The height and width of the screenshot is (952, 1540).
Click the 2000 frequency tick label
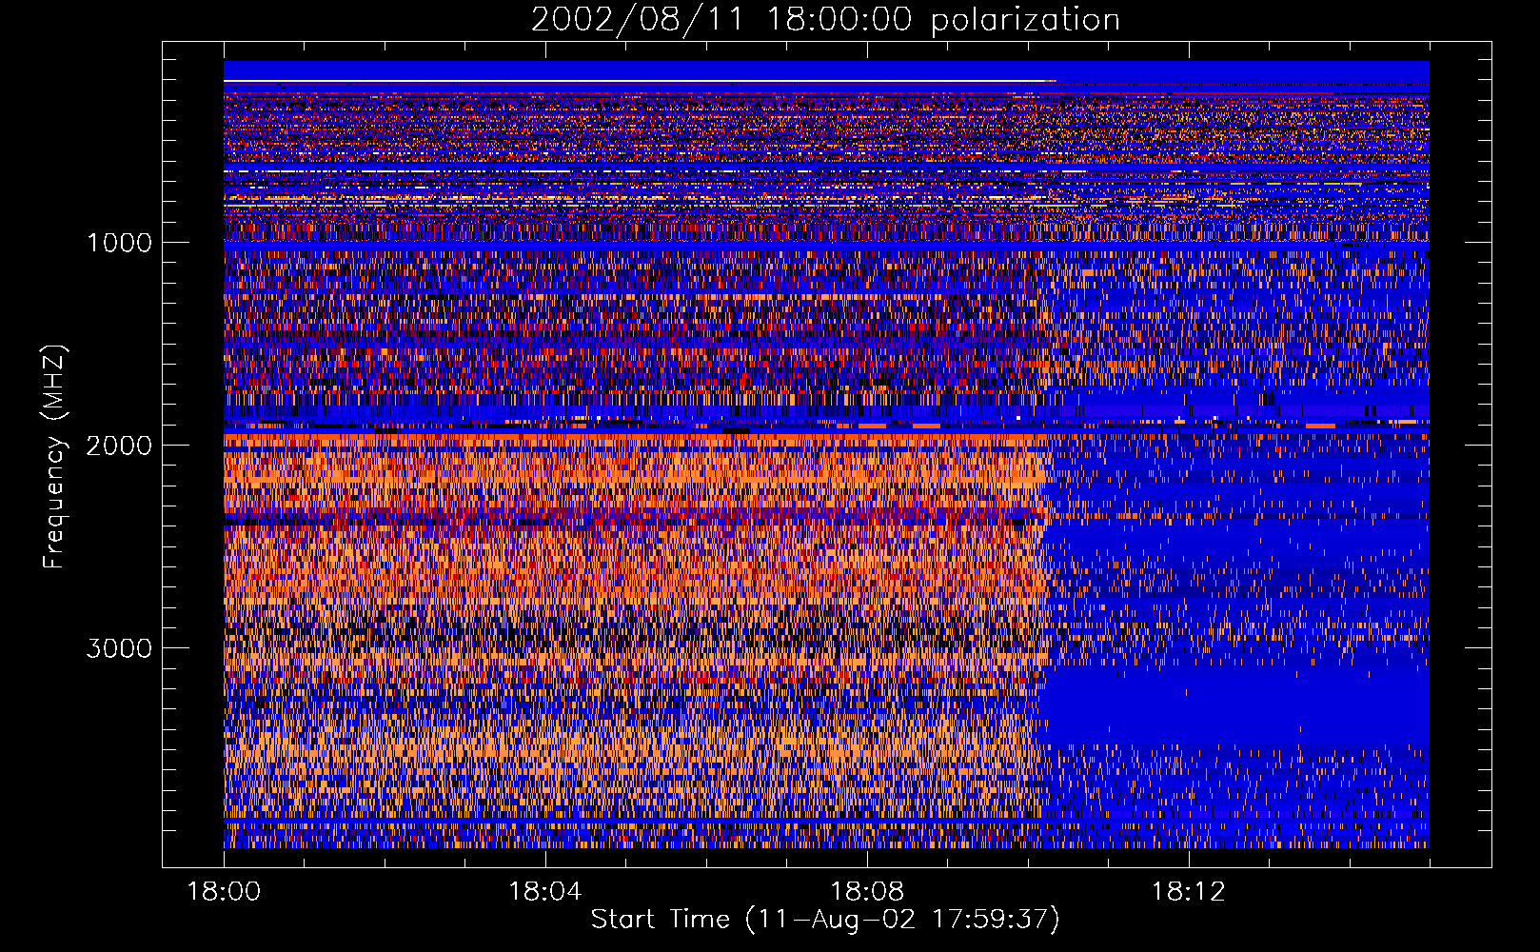[119, 446]
